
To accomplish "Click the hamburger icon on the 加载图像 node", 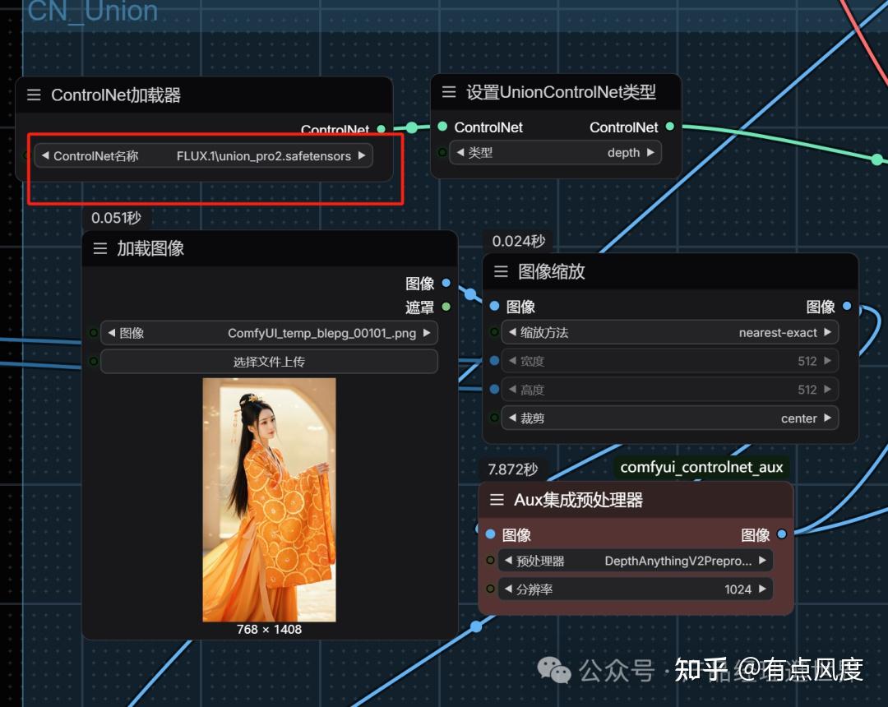I will (x=99, y=248).
